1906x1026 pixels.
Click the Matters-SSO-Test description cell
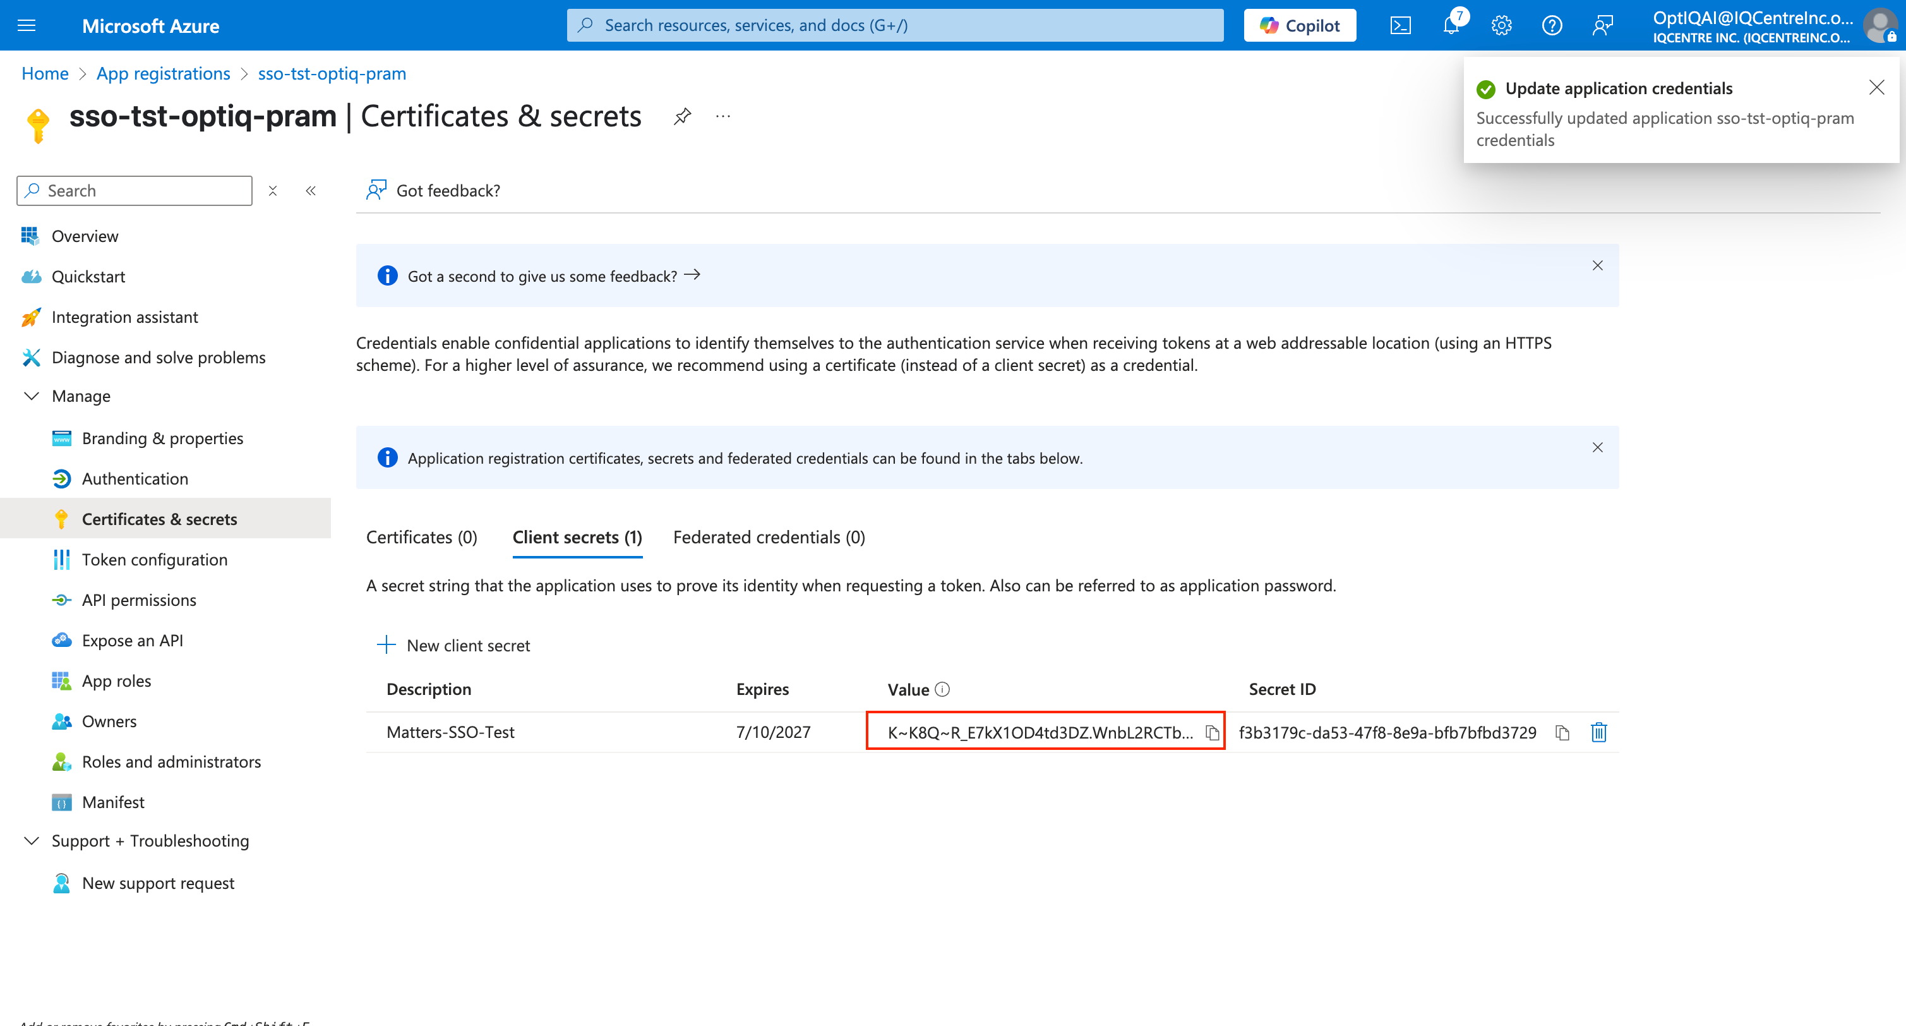[x=450, y=732]
